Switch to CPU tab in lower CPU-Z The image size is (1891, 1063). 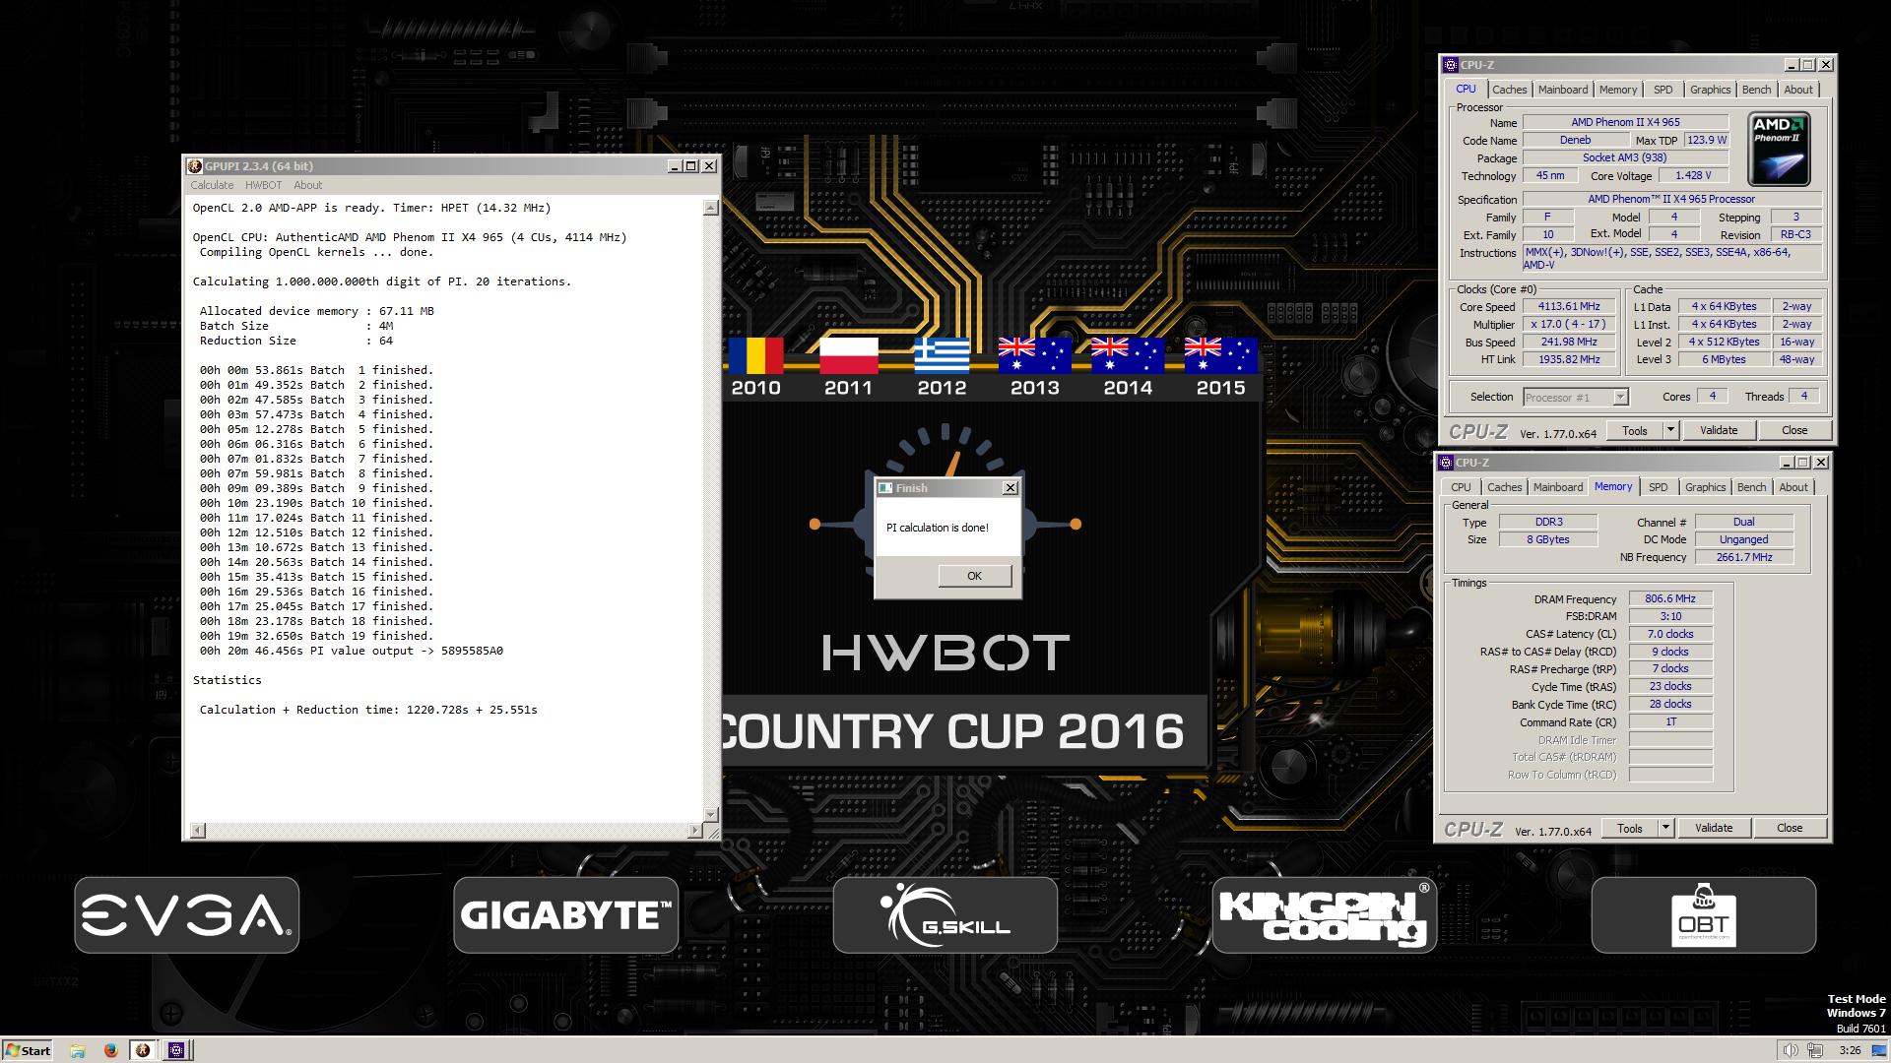pyautogui.click(x=1461, y=487)
